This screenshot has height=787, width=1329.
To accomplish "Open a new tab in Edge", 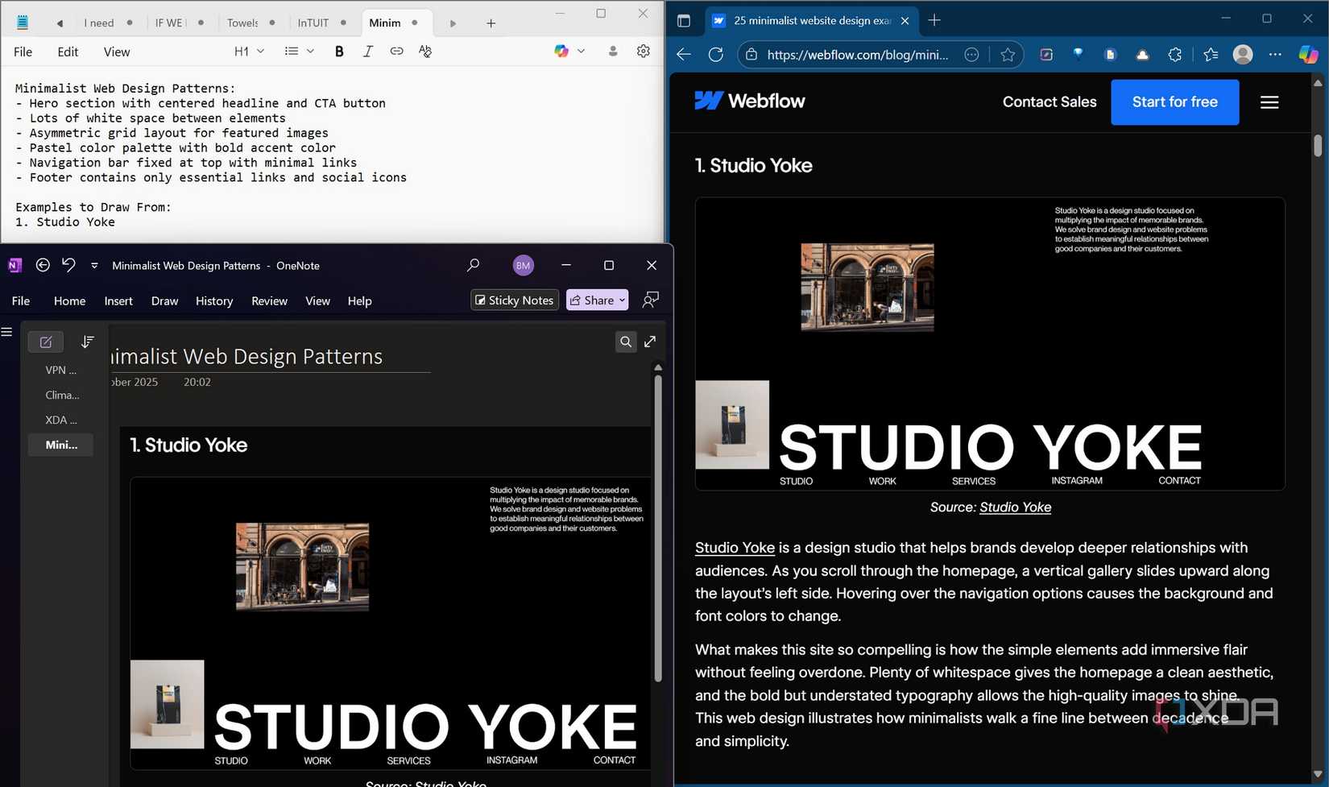I will point(934,20).
